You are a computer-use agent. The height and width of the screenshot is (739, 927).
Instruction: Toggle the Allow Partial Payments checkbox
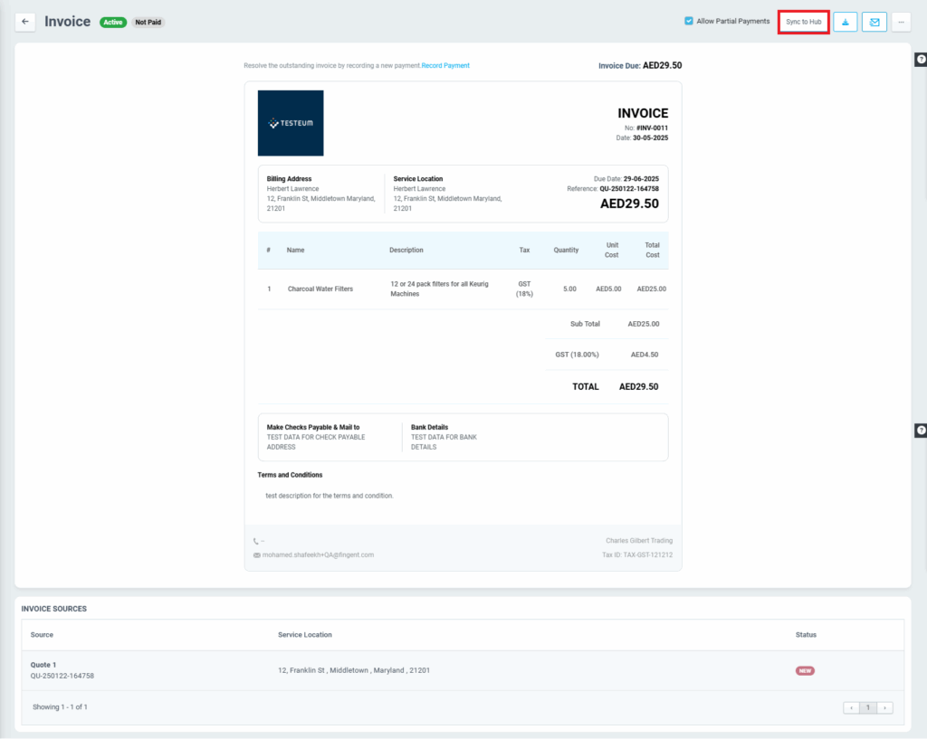689,21
